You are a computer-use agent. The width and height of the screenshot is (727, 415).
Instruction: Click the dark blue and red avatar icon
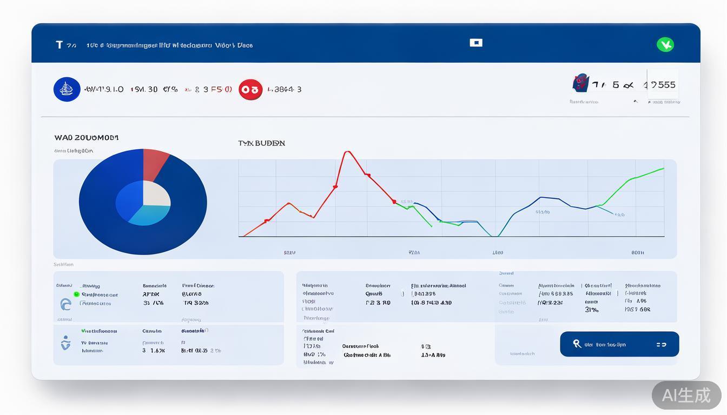(x=580, y=83)
